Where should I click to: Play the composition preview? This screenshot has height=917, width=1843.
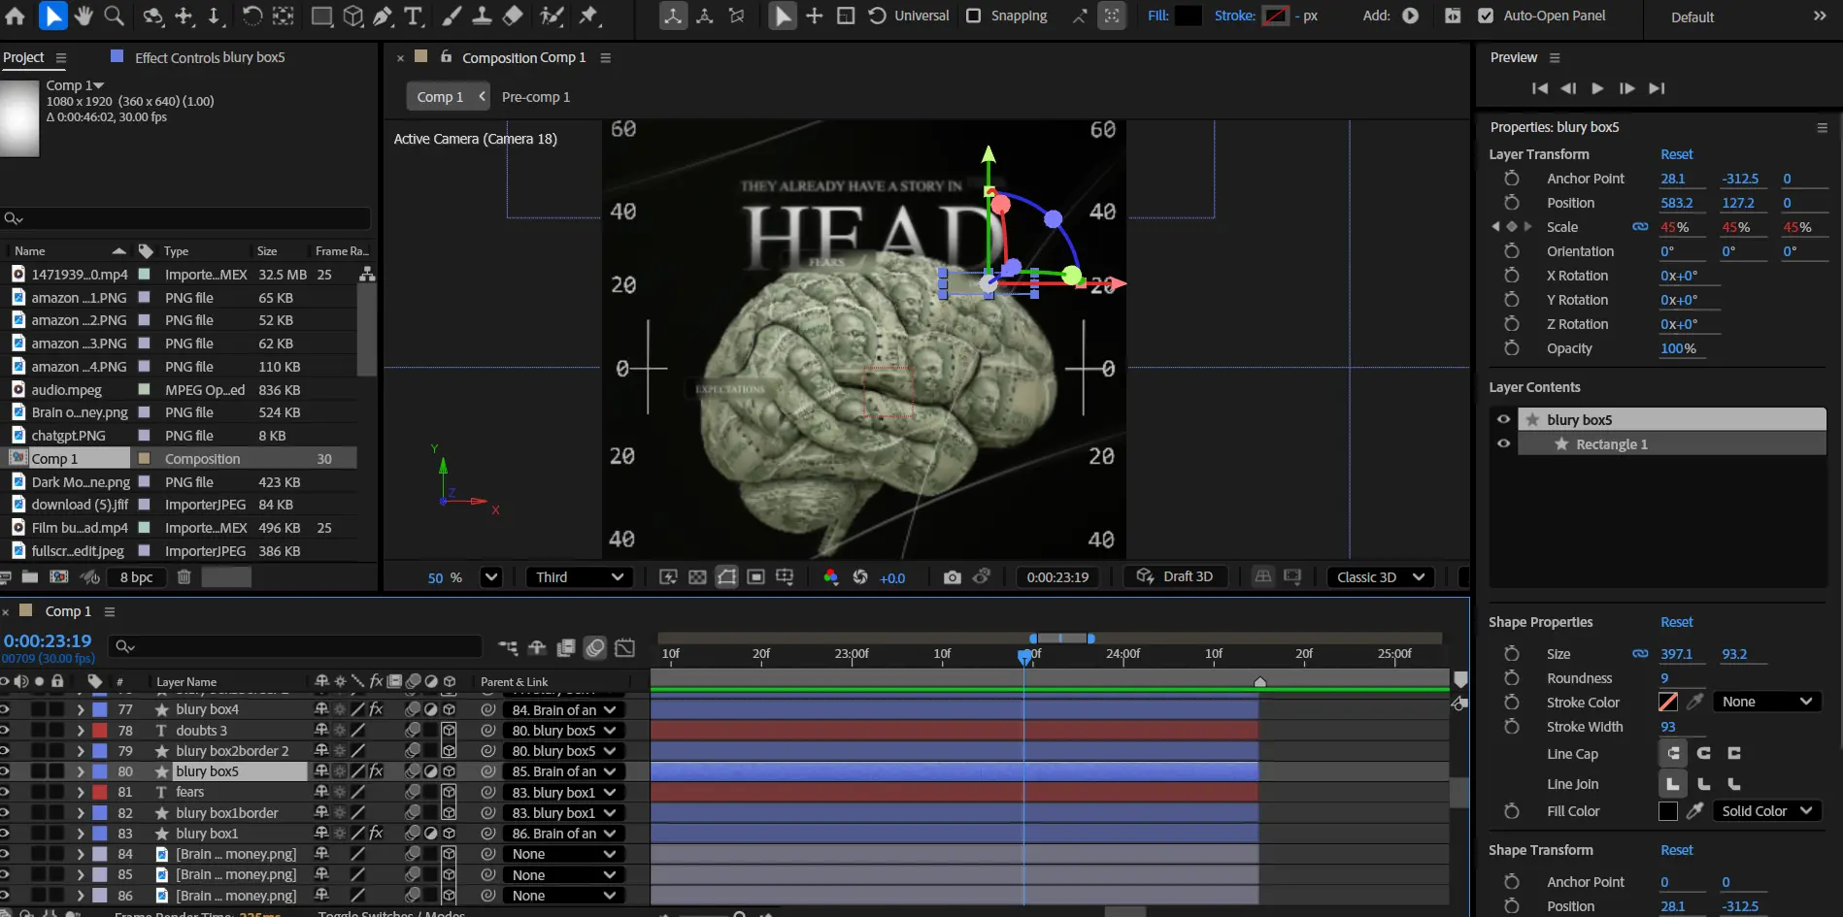pos(1597,88)
